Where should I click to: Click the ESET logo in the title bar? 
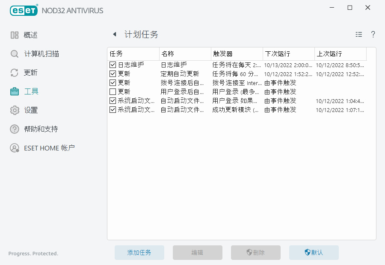(24, 10)
